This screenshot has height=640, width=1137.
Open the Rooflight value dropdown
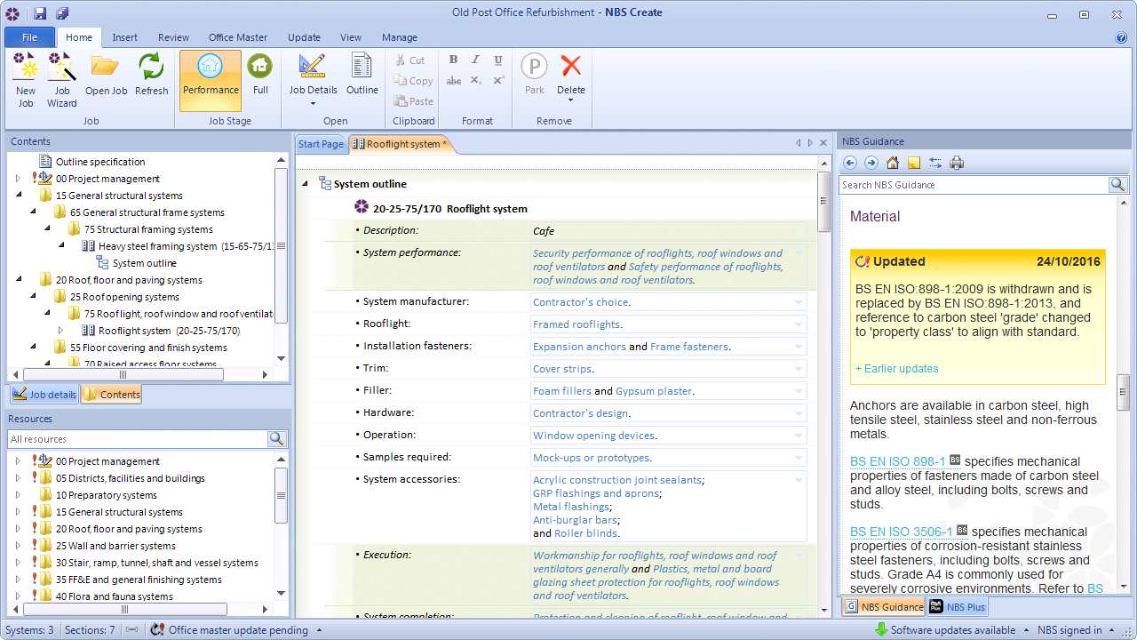[x=799, y=324]
